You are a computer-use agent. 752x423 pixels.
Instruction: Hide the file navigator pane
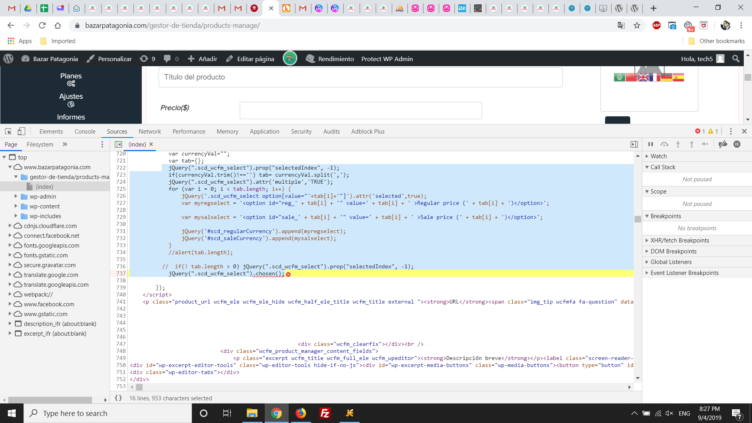click(118, 144)
